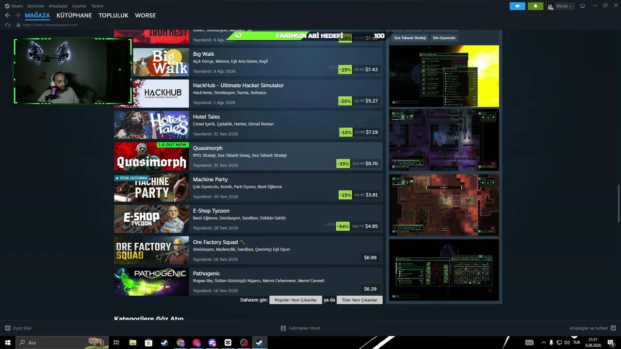This screenshot has height=349, width=621.
Task: Switch to the TOPLULUK tab
Action: point(114,16)
